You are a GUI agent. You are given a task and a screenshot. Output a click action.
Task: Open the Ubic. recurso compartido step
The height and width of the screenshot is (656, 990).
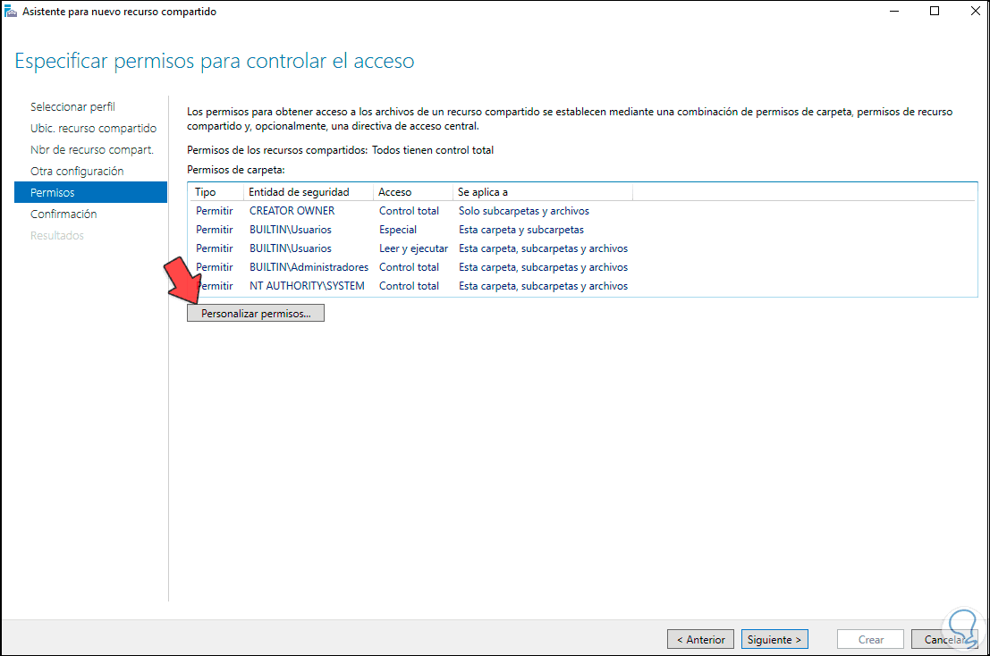point(93,128)
